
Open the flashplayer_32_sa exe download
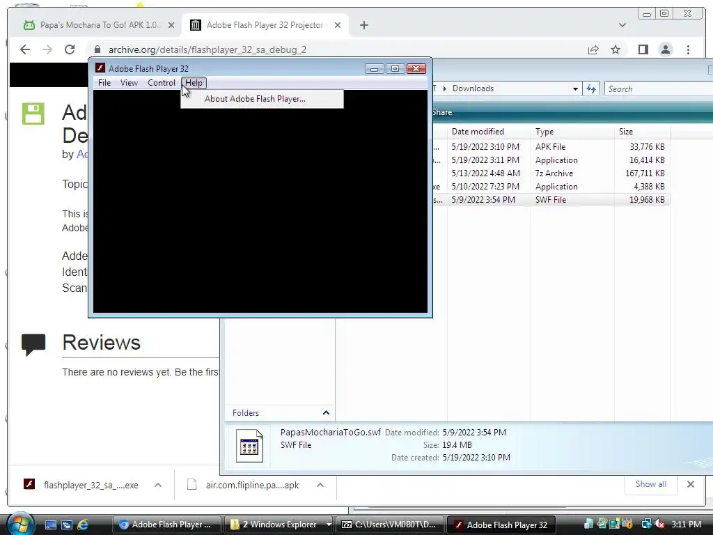pos(91,485)
